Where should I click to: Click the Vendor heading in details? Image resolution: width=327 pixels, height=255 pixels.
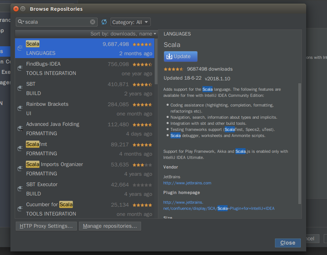point(170,167)
